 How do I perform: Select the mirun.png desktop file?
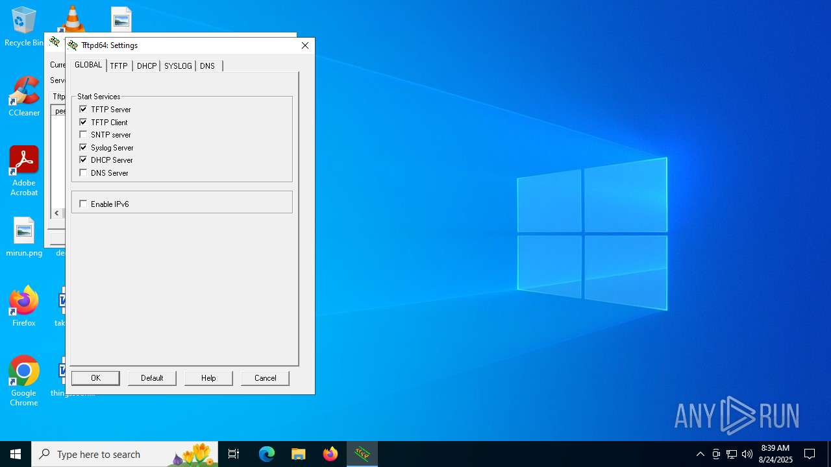coord(24,237)
